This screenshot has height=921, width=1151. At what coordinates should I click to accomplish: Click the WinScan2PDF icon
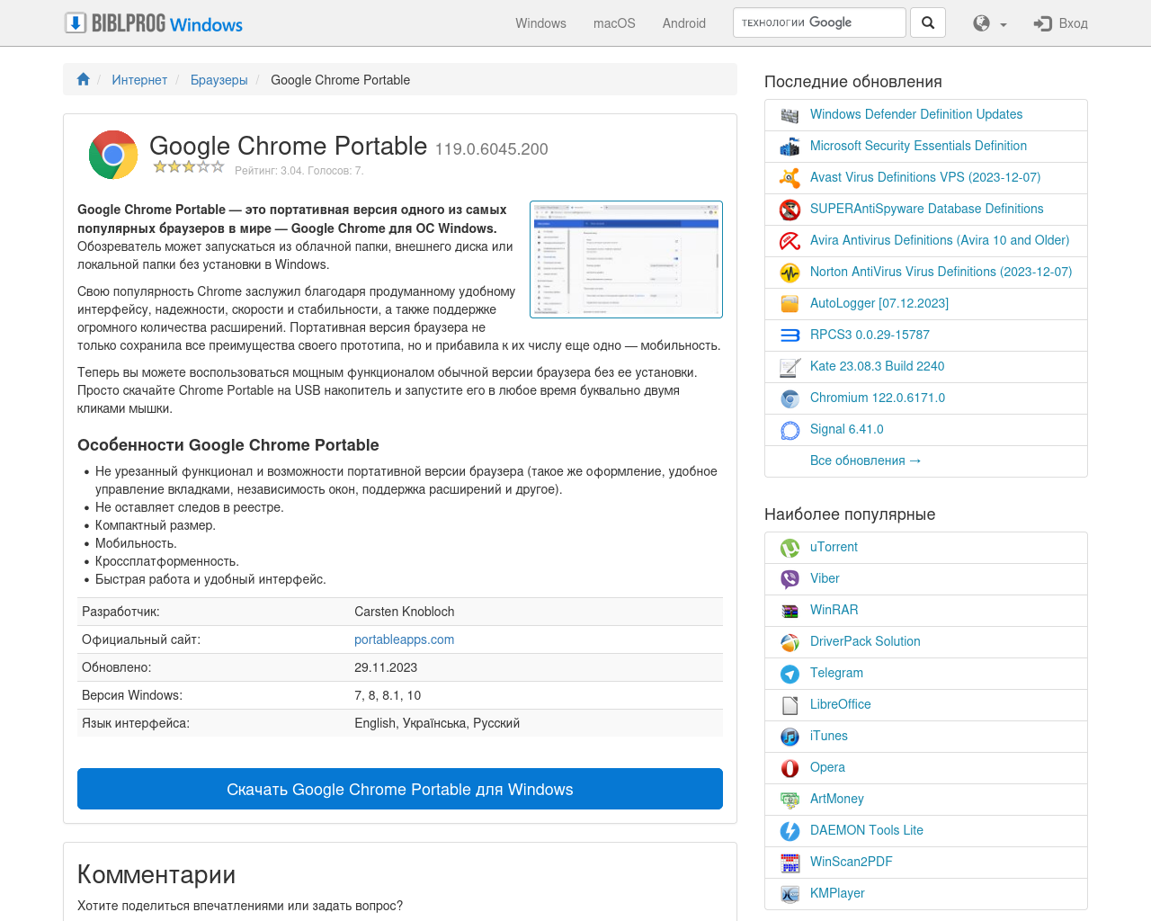[x=790, y=863]
